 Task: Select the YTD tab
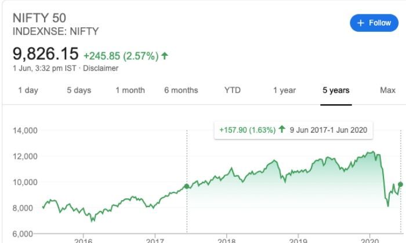[x=232, y=90]
